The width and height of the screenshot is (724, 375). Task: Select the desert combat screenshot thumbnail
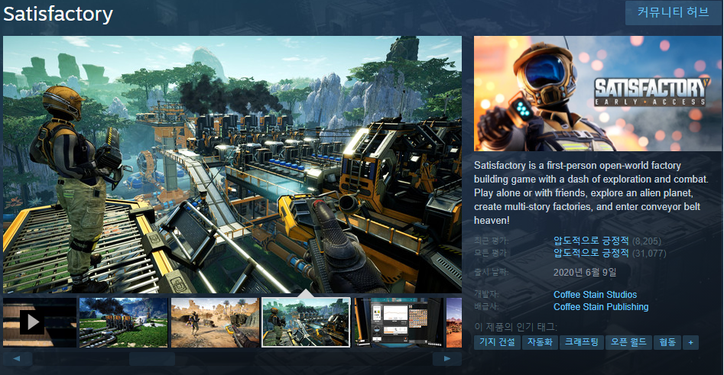pyautogui.click(x=215, y=322)
